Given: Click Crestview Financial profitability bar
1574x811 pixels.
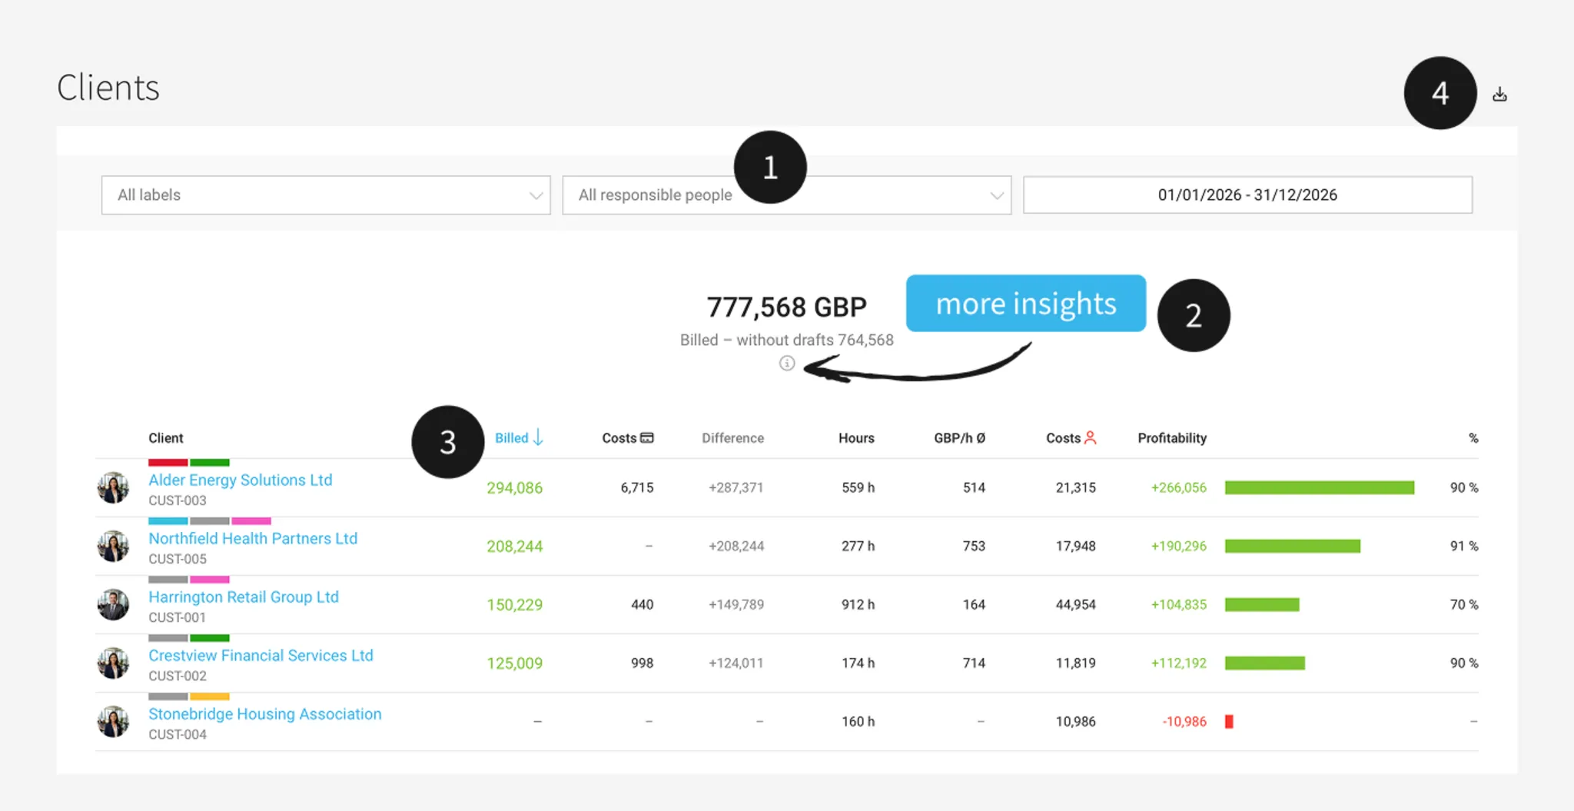Looking at the screenshot, I should pyautogui.click(x=1265, y=663).
